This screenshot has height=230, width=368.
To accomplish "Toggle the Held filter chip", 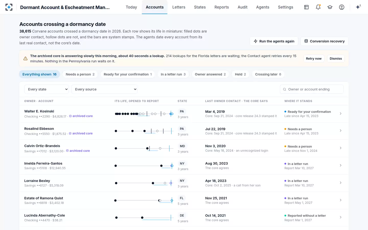I will [x=240, y=74].
